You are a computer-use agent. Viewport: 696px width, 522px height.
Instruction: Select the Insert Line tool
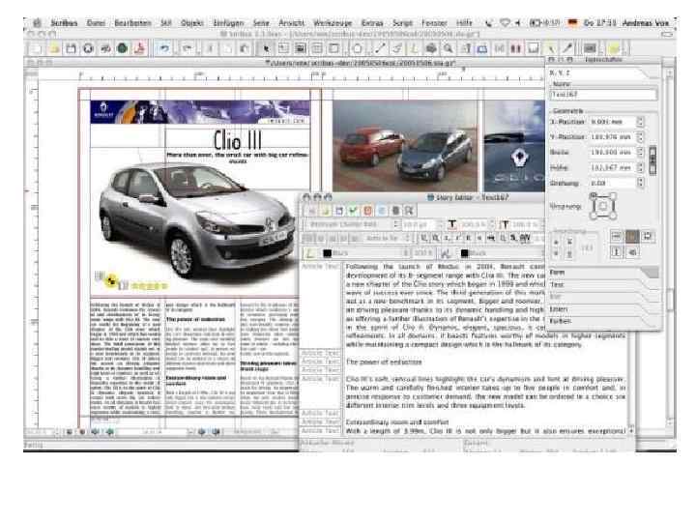(380, 48)
